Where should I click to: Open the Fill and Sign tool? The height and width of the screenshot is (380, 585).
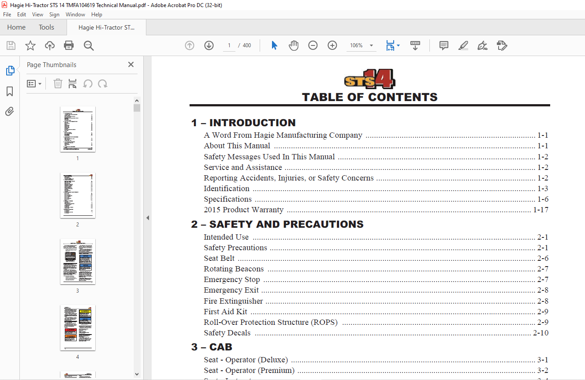[482, 45]
